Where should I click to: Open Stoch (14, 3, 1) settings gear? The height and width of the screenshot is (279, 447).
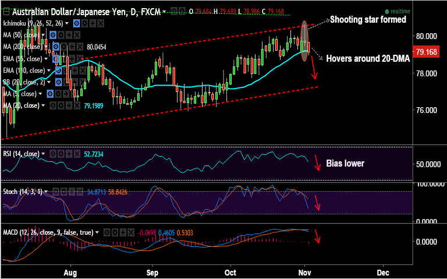[63, 192]
